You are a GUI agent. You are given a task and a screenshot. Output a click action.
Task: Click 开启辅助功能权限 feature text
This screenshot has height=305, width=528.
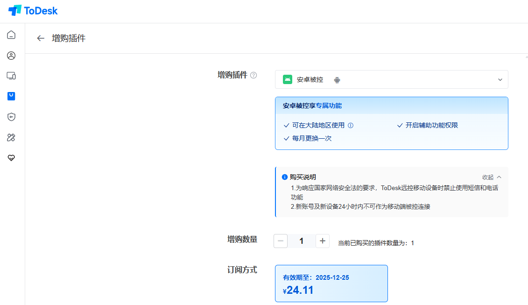432,125
